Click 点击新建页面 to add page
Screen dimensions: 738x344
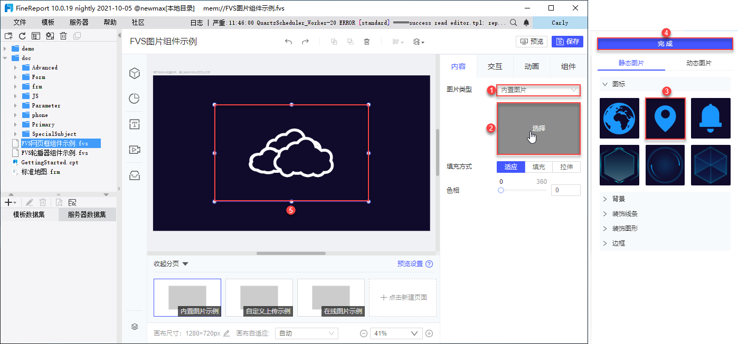403,298
